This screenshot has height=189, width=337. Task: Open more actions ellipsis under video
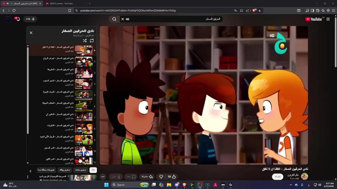[103, 177]
